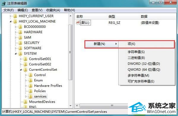Click the (数值未设置) data cell
This screenshot has width=178, height=116.
click(150, 23)
